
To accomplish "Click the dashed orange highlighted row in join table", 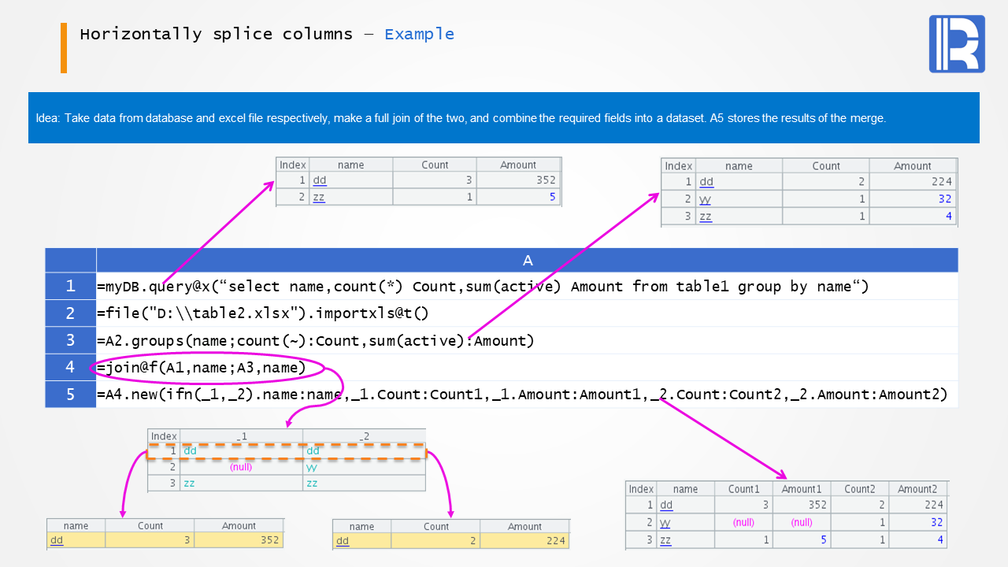I will pos(287,451).
